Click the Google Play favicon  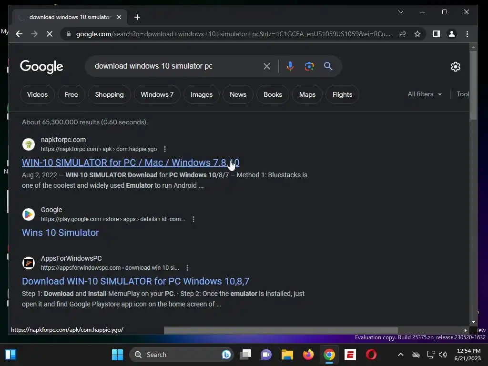pyautogui.click(x=29, y=214)
